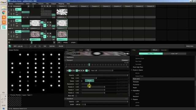Image resolution: width=196 pixels, height=110 pixels.
Task: Open the Mapping menu
Action: [x=61, y=4]
